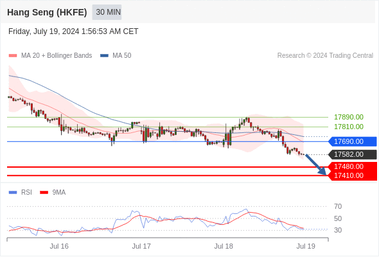Click the 17810.00 resistance level label
Viewport: 379px width, 257px height.
tap(349, 127)
